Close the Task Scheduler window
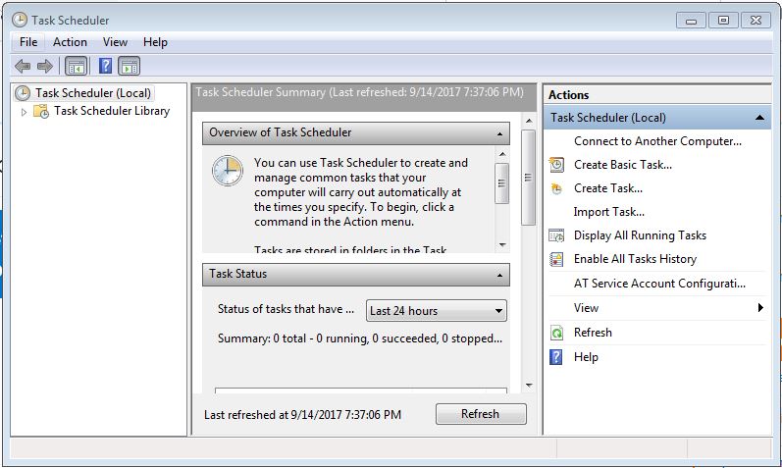The image size is (782, 468). (756, 21)
